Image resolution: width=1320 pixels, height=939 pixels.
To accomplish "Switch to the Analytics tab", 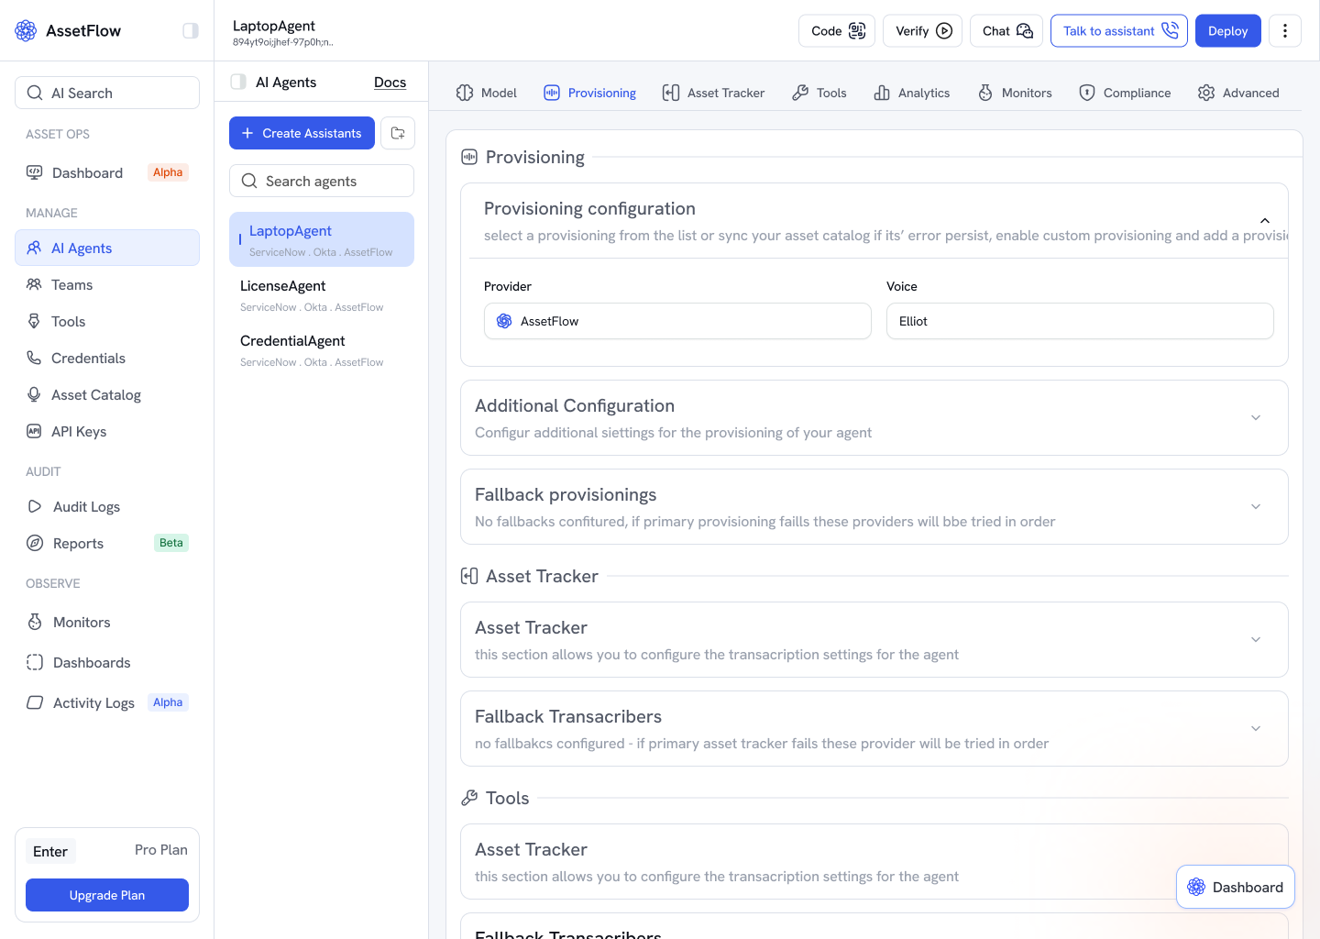I will (x=912, y=93).
